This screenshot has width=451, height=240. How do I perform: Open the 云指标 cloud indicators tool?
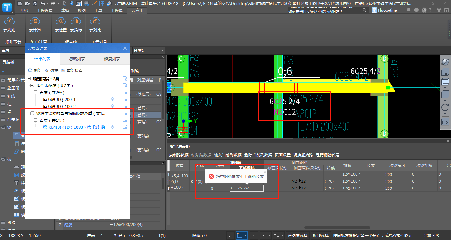(76, 25)
